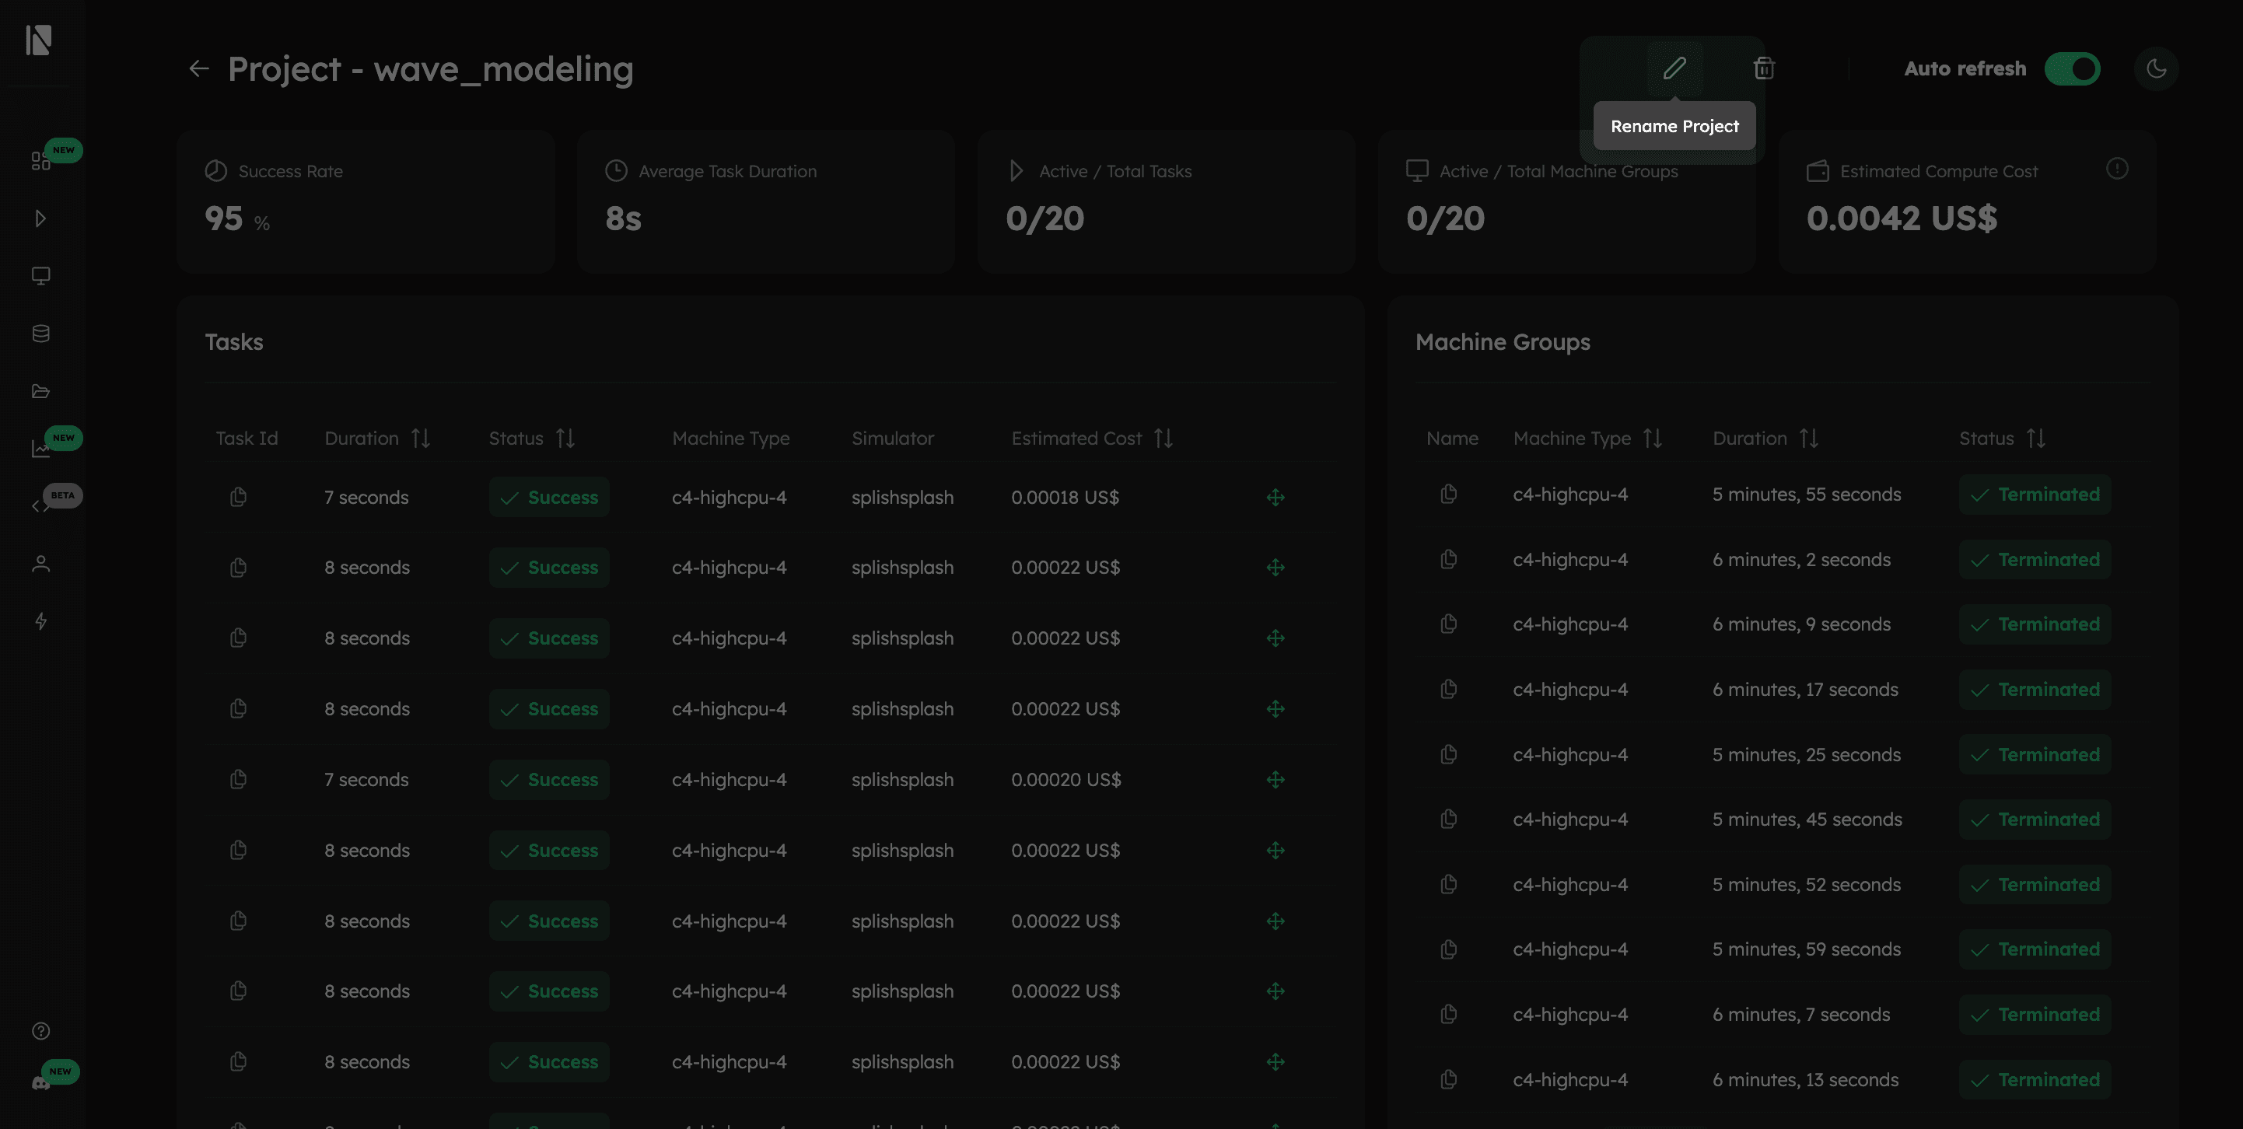Open the help question mark icon
The height and width of the screenshot is (1129, 2243).
point(41,1030)
